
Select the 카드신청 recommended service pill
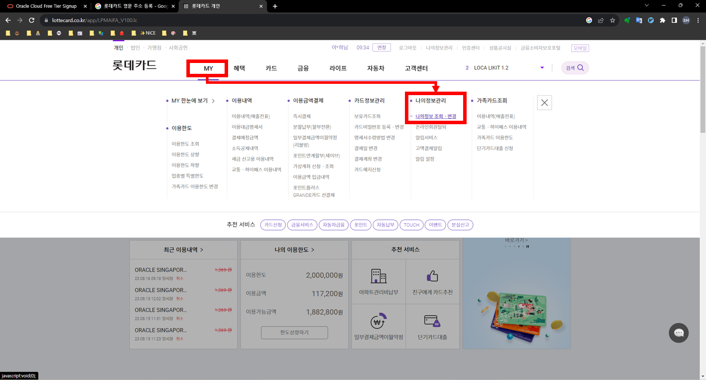[x=273, y=225]
